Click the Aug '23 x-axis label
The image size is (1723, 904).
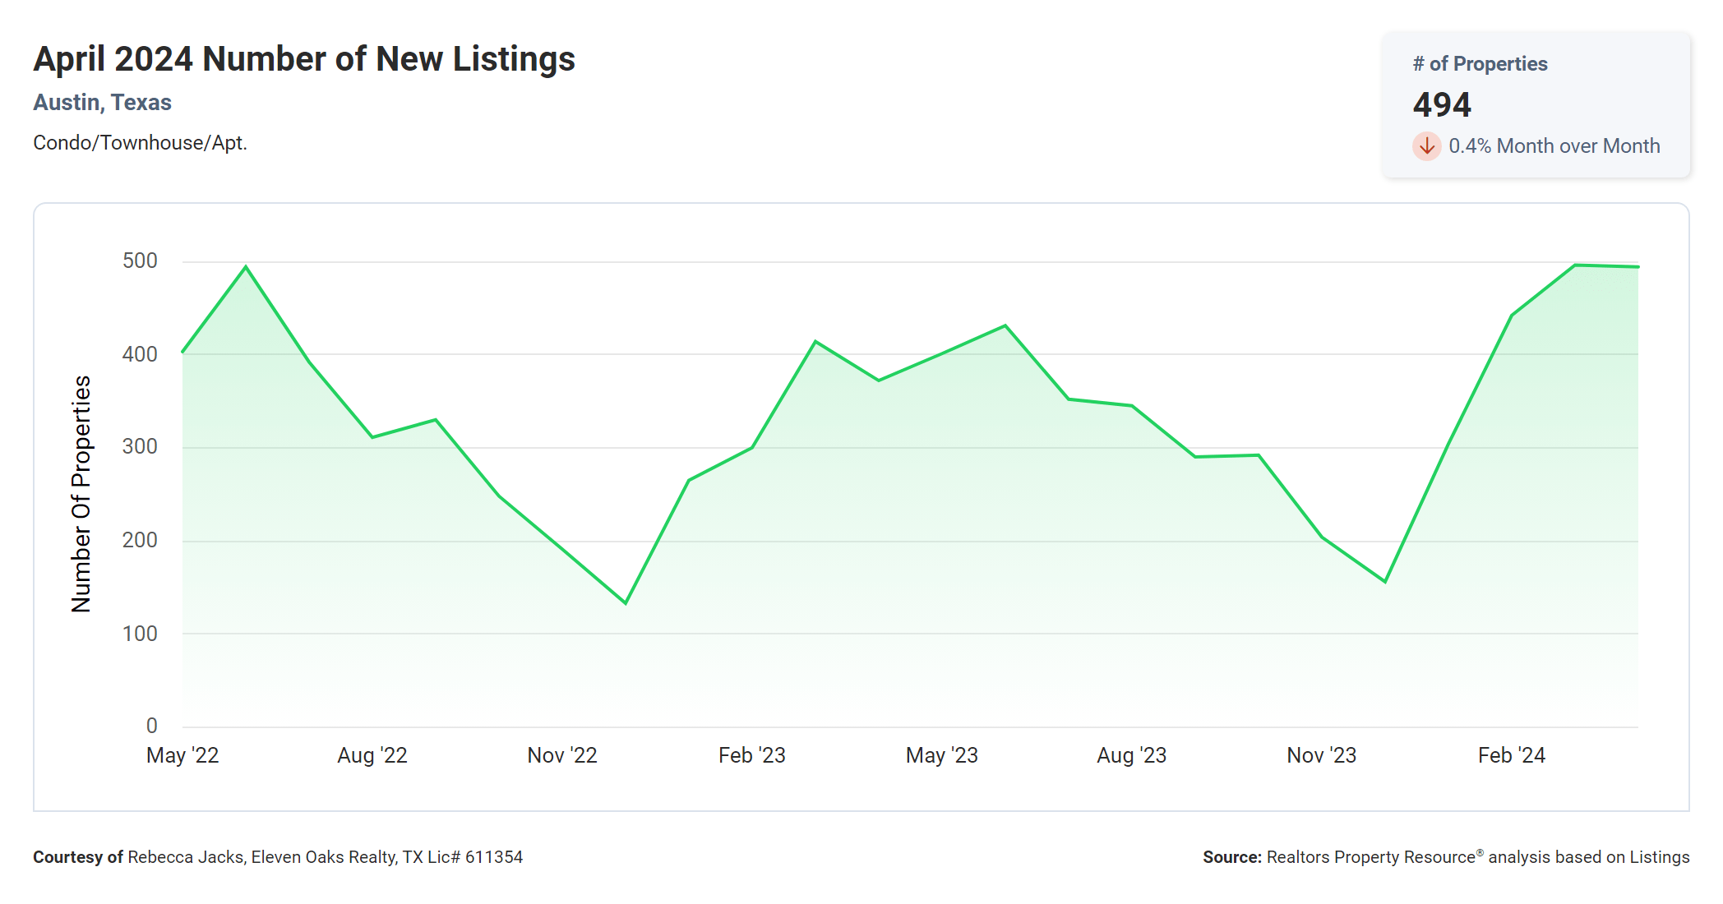(x=1132, y=755)
